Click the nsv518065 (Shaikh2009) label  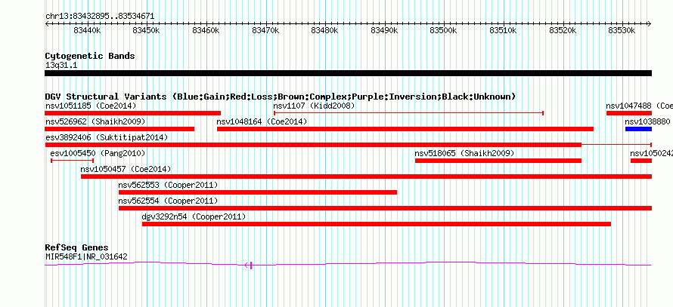[464, 153]
